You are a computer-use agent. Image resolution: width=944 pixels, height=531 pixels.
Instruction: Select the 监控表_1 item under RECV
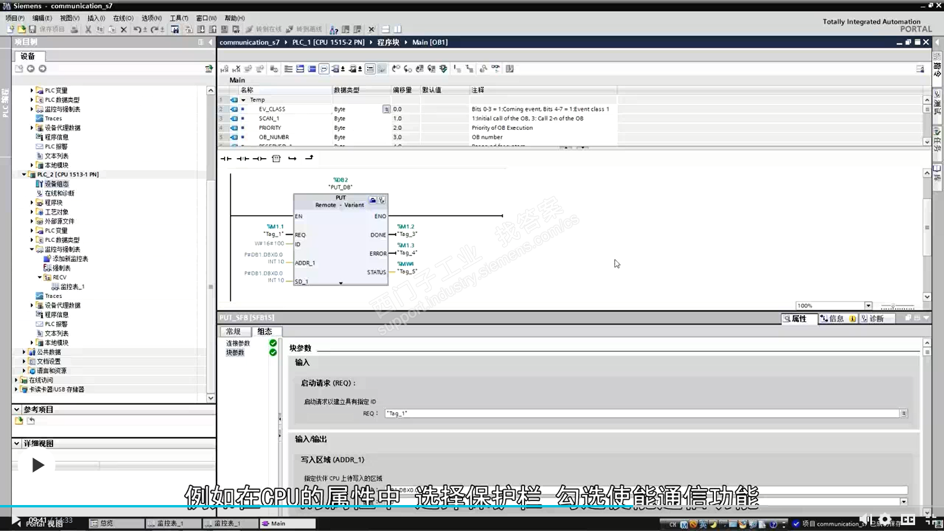tap(68, 287)
